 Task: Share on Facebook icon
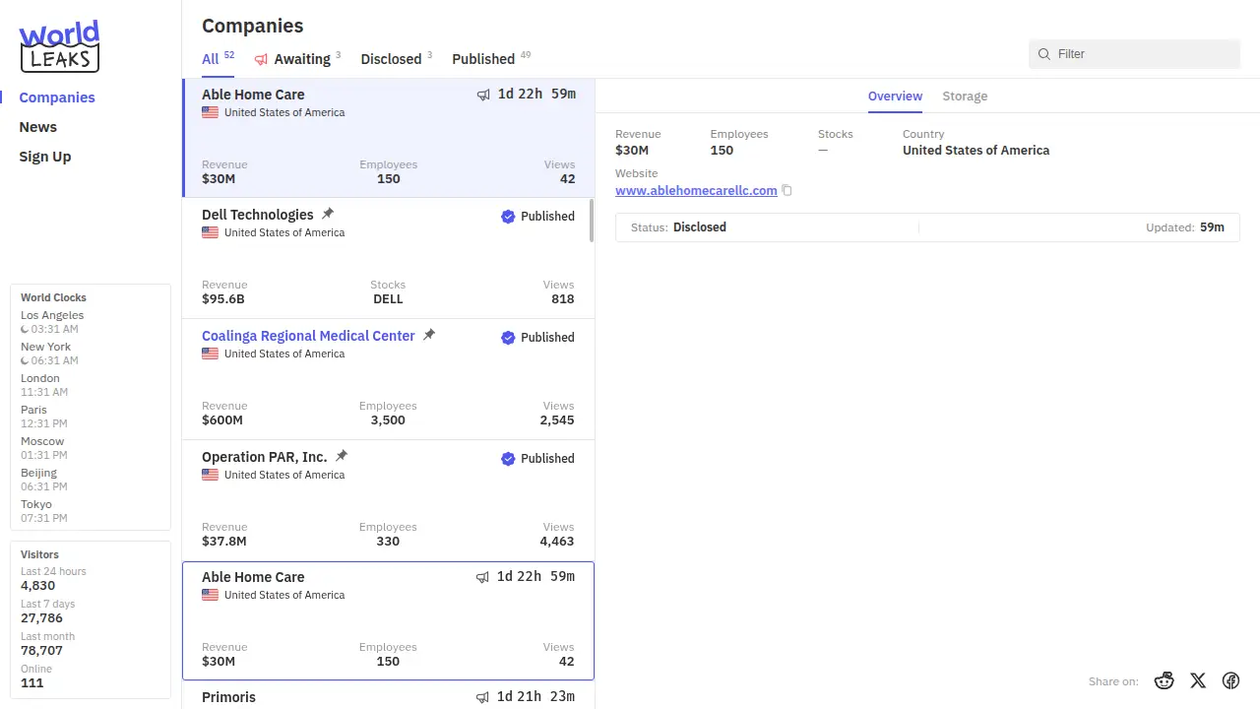click(x=1230, y=680)
